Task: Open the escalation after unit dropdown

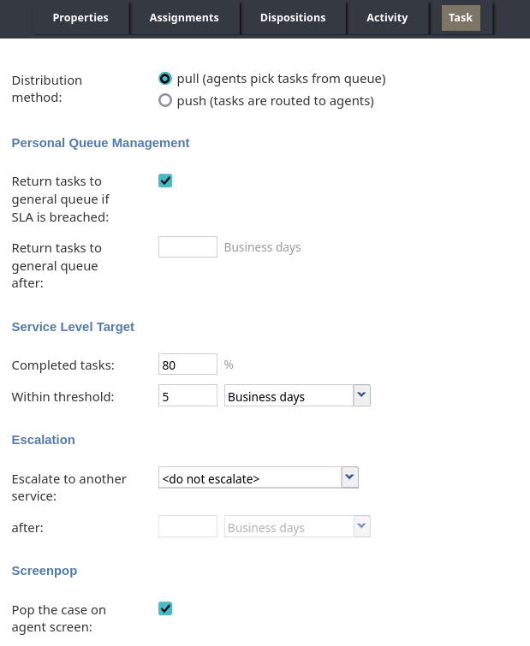Action: coord(298,526)
